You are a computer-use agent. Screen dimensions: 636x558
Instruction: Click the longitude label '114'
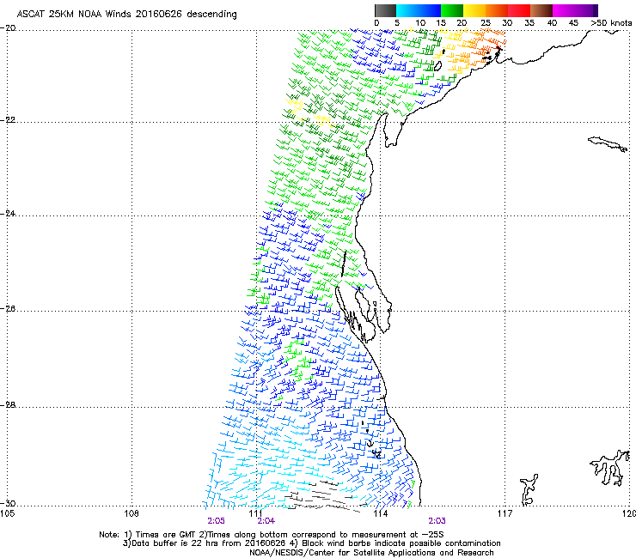tap(381, 514)
